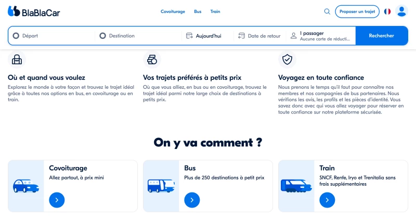Click the passenger person icon
Viewport: 416px width, 220px height.
293,36
